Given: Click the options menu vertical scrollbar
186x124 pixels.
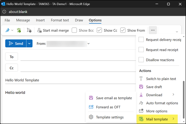Looking at the screenshot, I should pyautogui.click(x=184, y=100).
